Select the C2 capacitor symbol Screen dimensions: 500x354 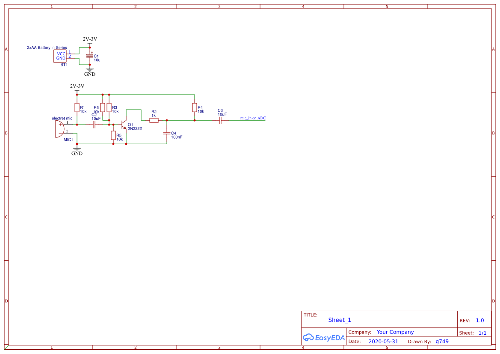pyautogui.click(x=94, y=125)
